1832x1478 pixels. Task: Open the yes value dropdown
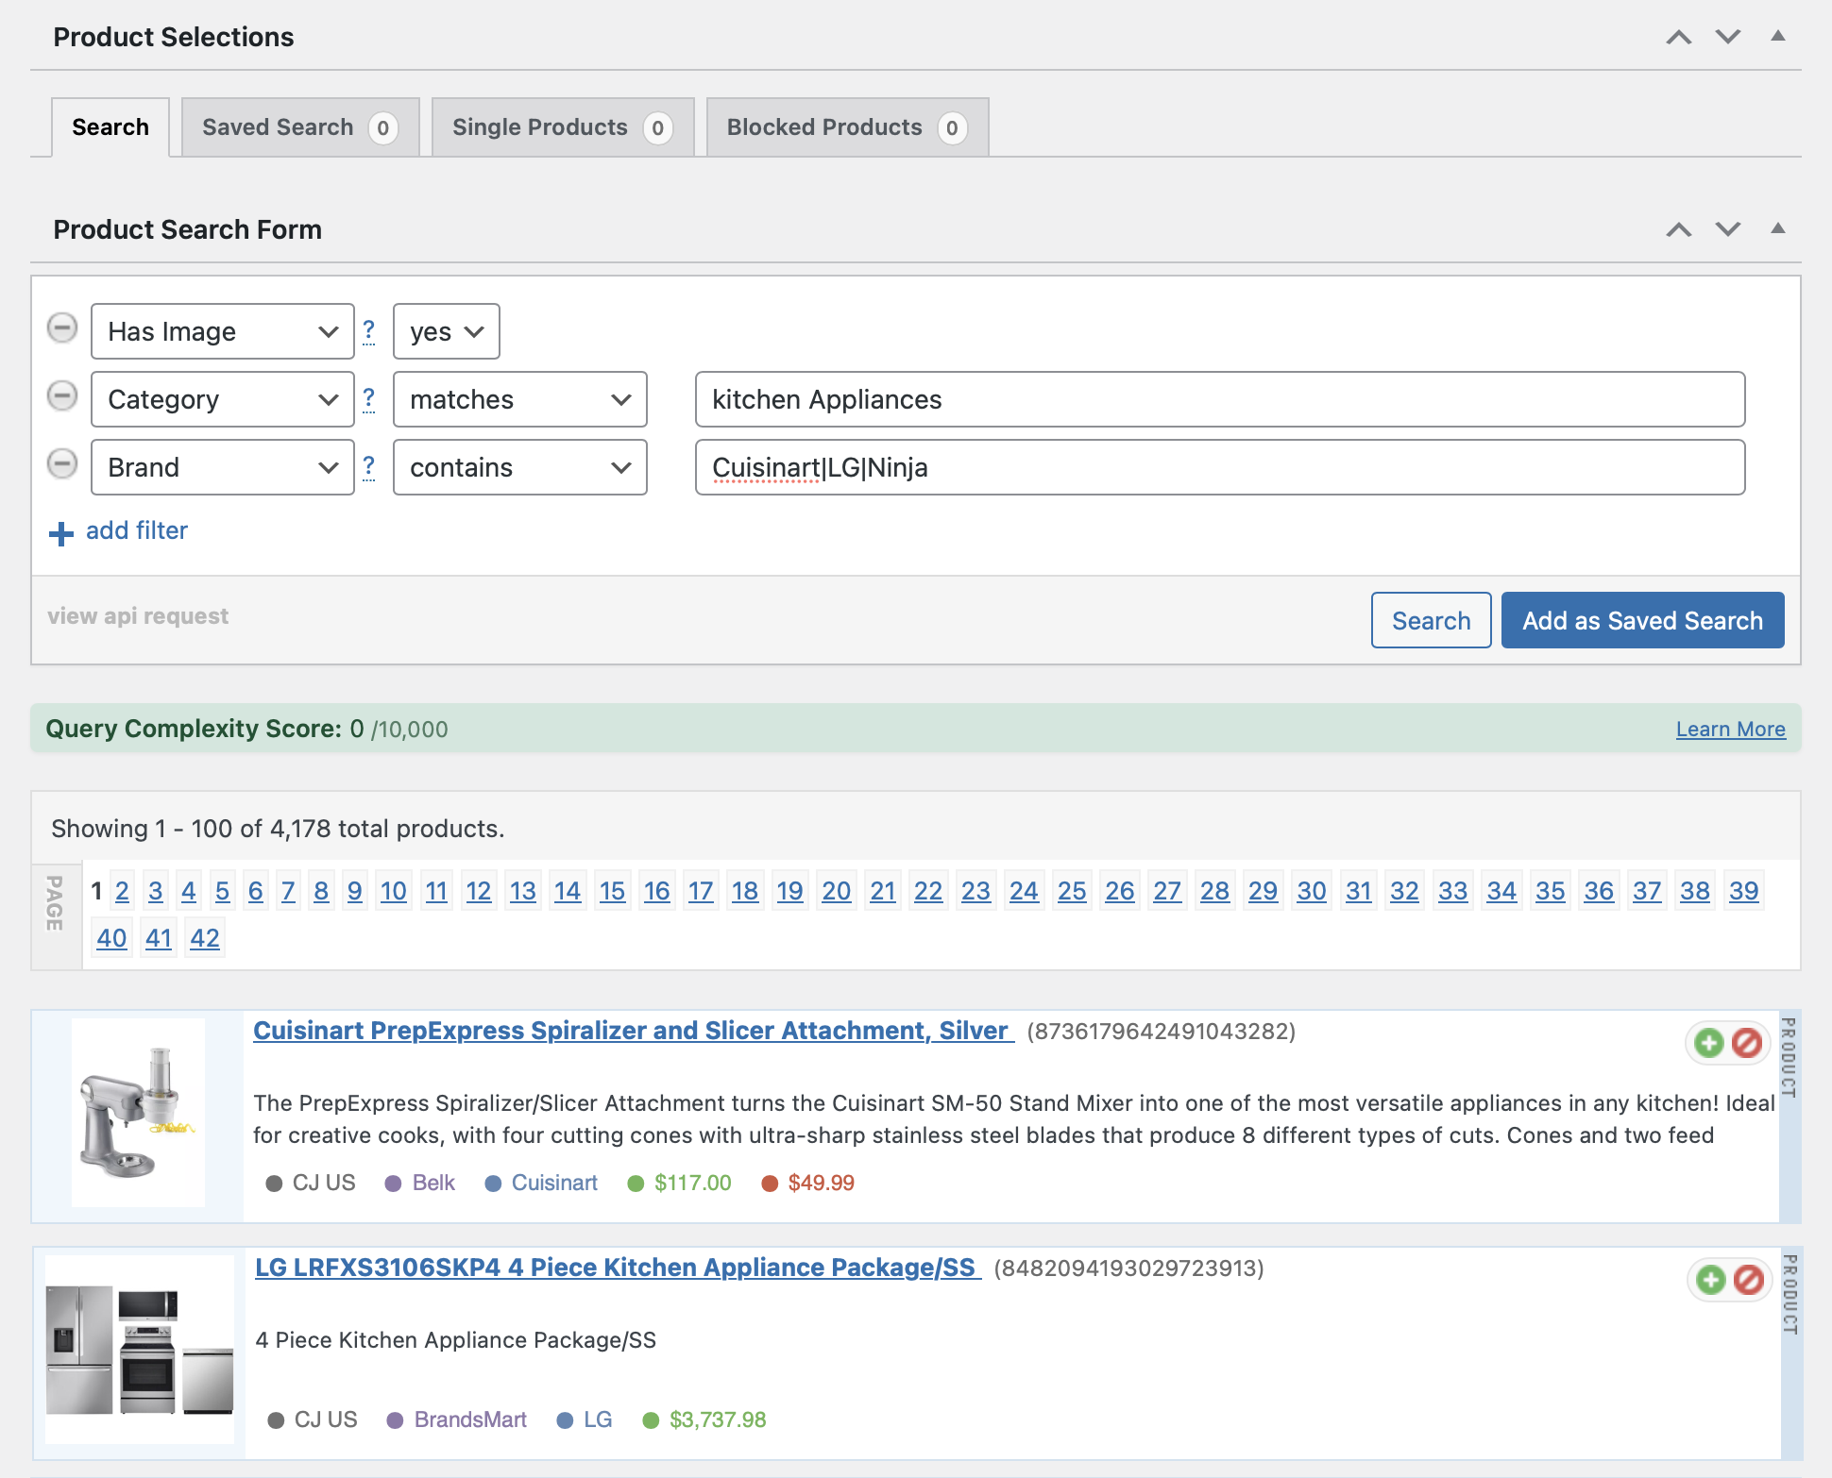[x=447, y=331]
